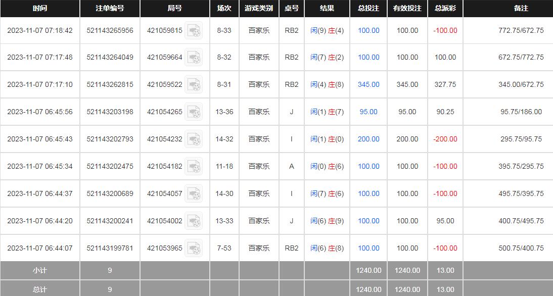
Task: Open video replay icon for round 421054232
Action: pyautogui.click(x=194, y=139)
